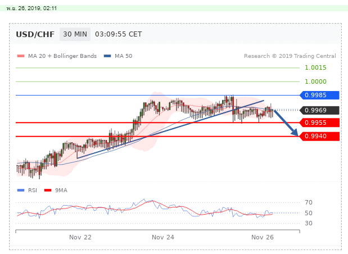The image size is (348, 254).
Task: Click the 1.0015 resistance level label
Action: click(x=315, y=67)
